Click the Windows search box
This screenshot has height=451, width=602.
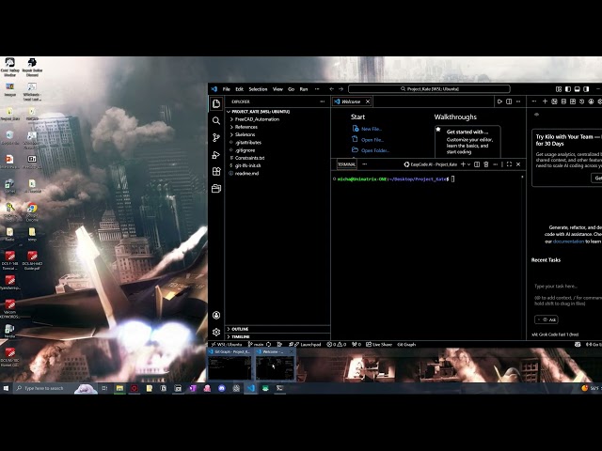44,388
